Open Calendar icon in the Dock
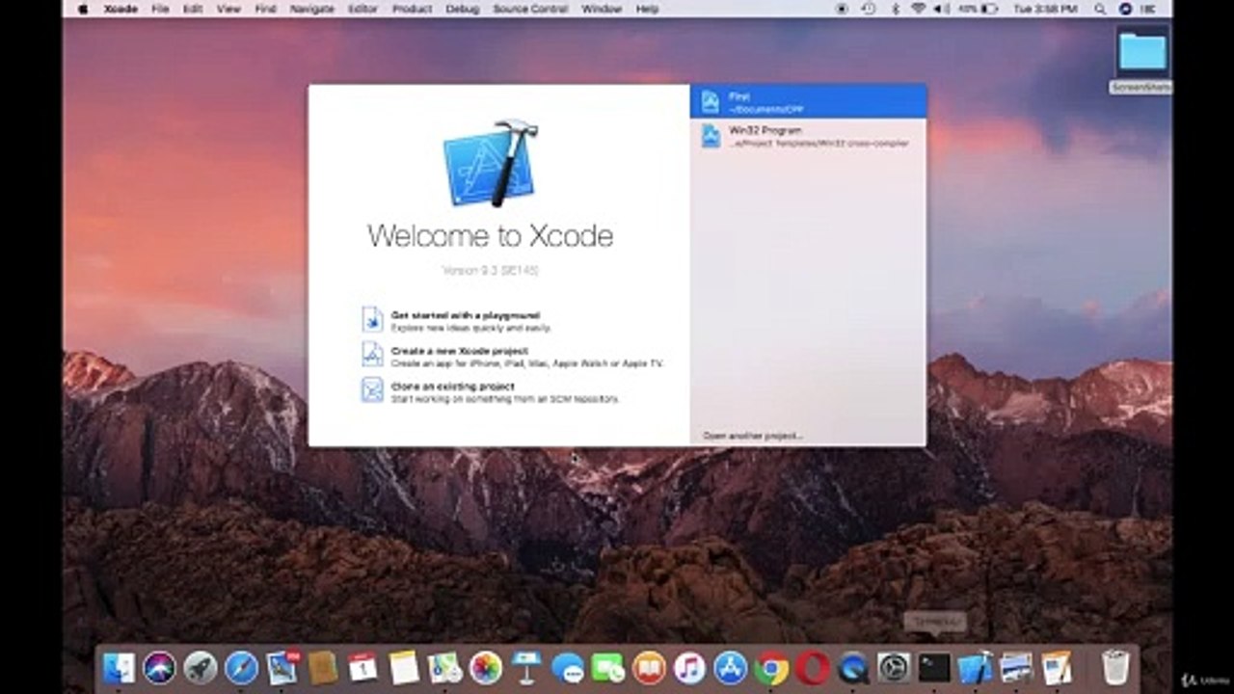This screenshot has height=694, width=1234. (363, 667)
